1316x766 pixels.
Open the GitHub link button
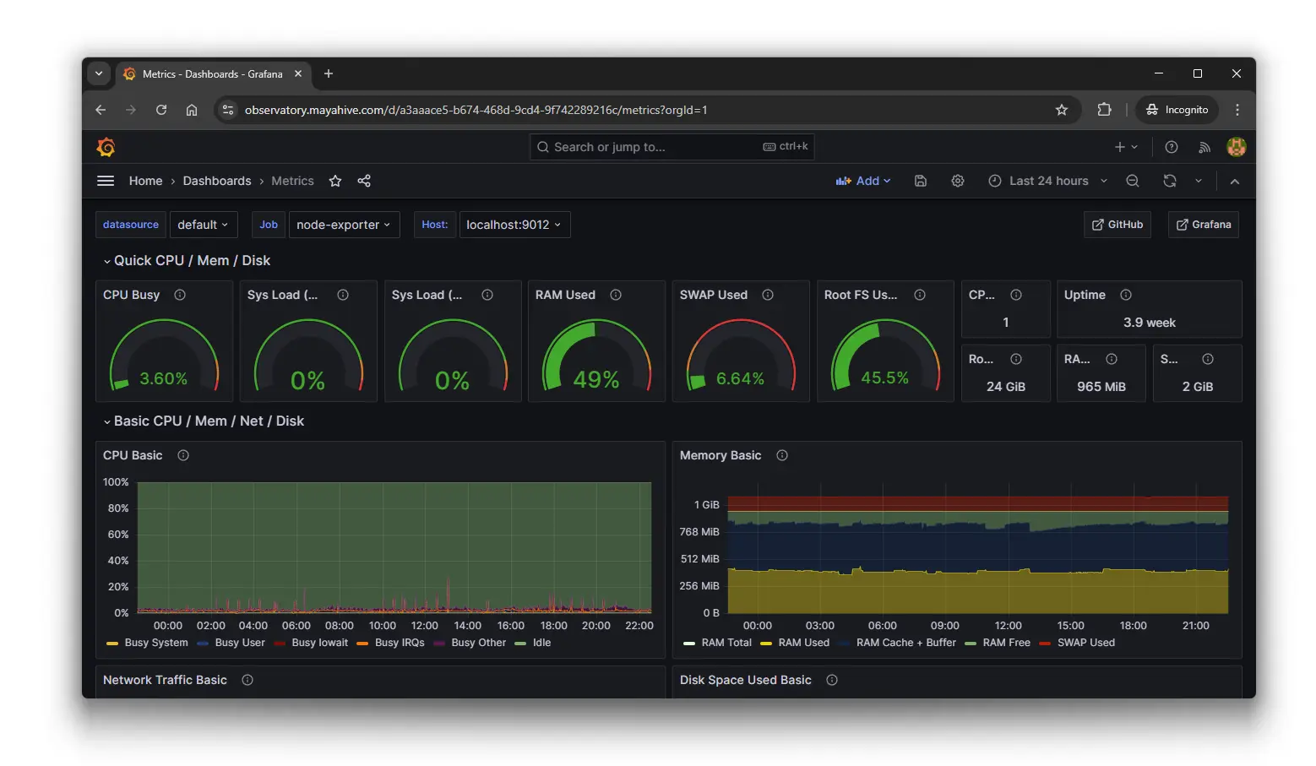coord(1117,225)
